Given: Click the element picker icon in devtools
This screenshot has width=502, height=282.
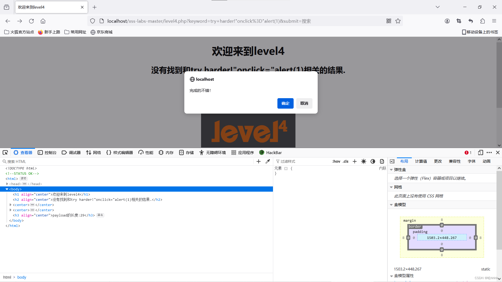Looking at the screenshot, I should [5, 152].
